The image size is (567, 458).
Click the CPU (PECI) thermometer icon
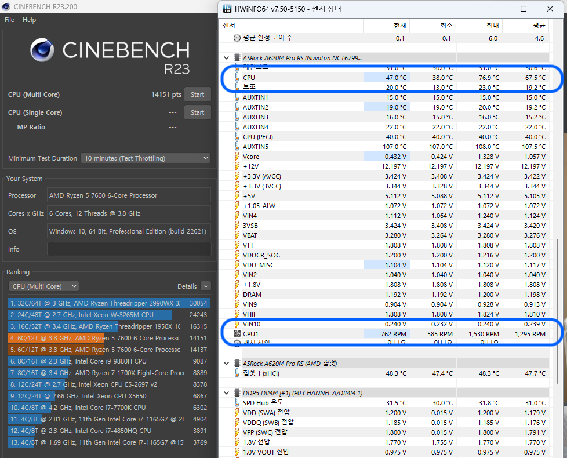pyautogui.click(x=237, y=137)
